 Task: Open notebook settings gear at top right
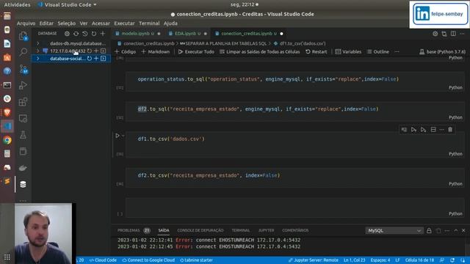(435, 34)
